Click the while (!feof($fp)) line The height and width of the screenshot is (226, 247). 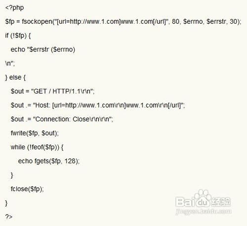click(37, 147)
